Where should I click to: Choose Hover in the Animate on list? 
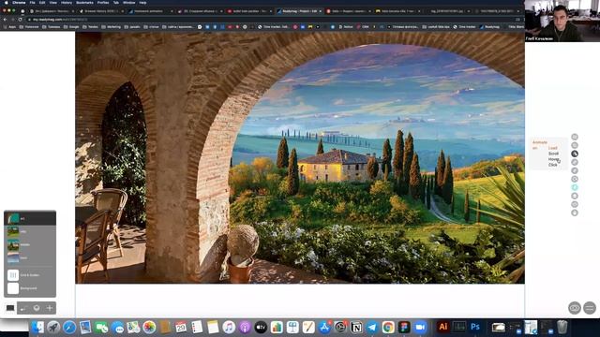click(553, 159)
